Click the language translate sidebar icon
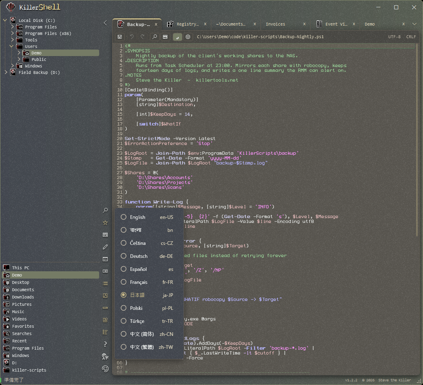The width and height of the screenshot is (423, 385). 105,357
